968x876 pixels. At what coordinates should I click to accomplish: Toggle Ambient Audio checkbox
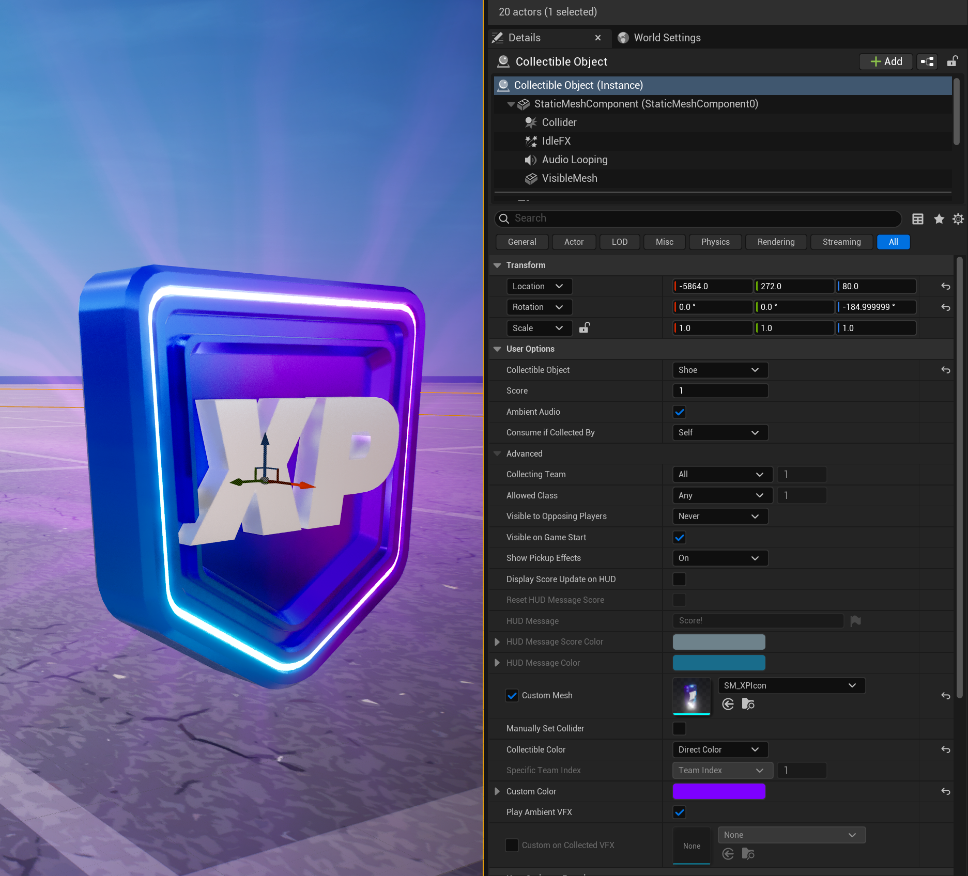click(680, 412)
